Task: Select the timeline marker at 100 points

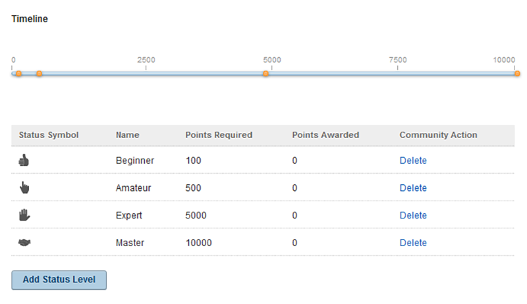Action: pos(19,74)
